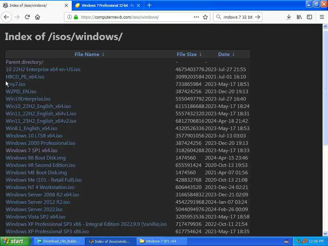Open the Windows Start menu
The height and width of the screenshot is (246, 328).
click(15, 241)
